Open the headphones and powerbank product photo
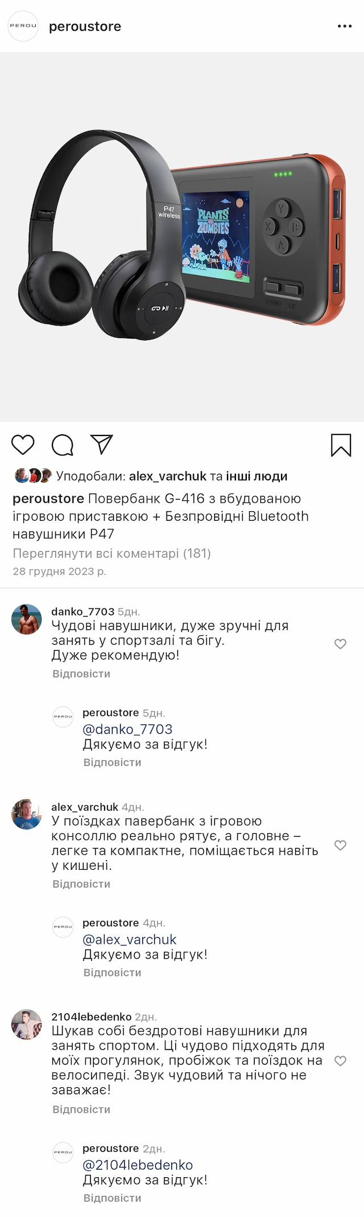The height and width of the screenshot is (1217, 364). [182, 237]
